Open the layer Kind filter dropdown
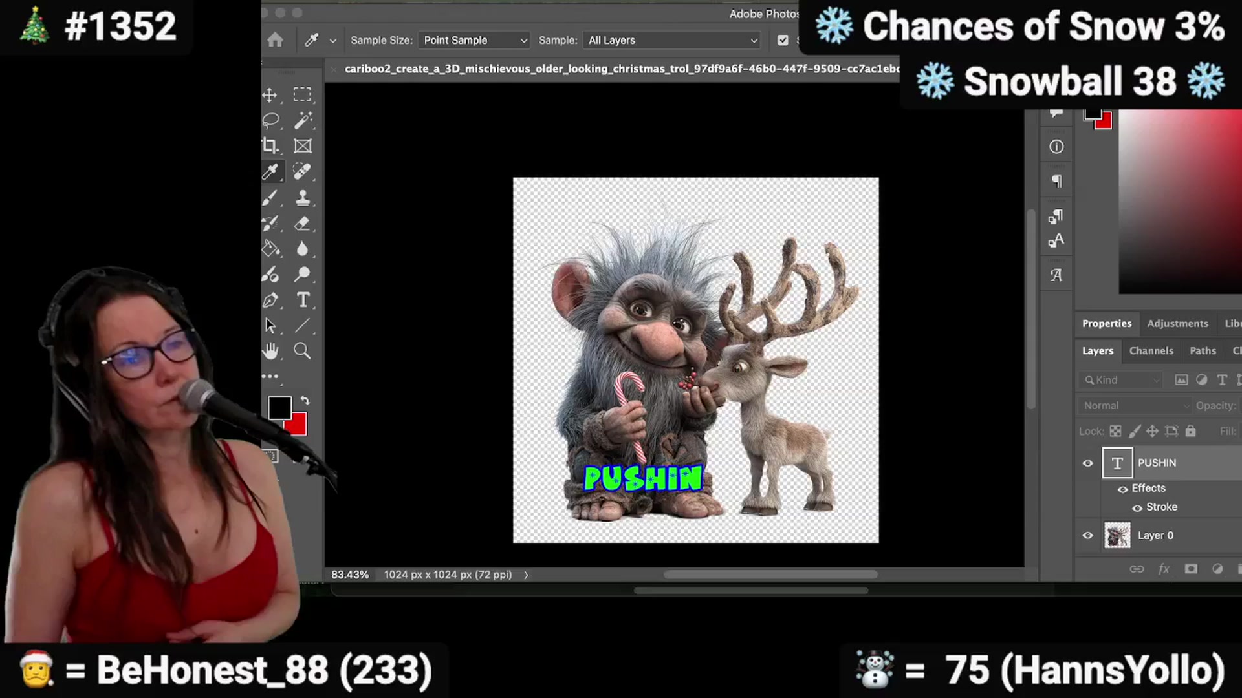This screenshot has height=698, width=1242. pyautogui.click(x=1121, y=380)
